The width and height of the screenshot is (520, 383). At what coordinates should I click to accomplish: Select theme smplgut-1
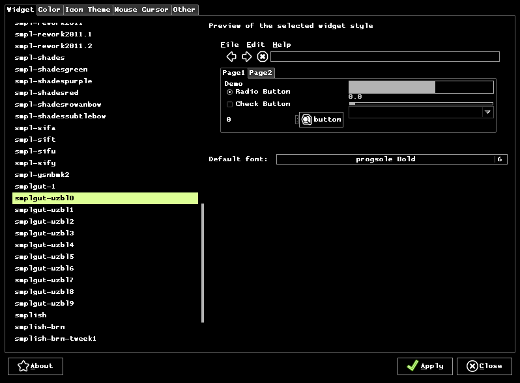click(105, 187)
